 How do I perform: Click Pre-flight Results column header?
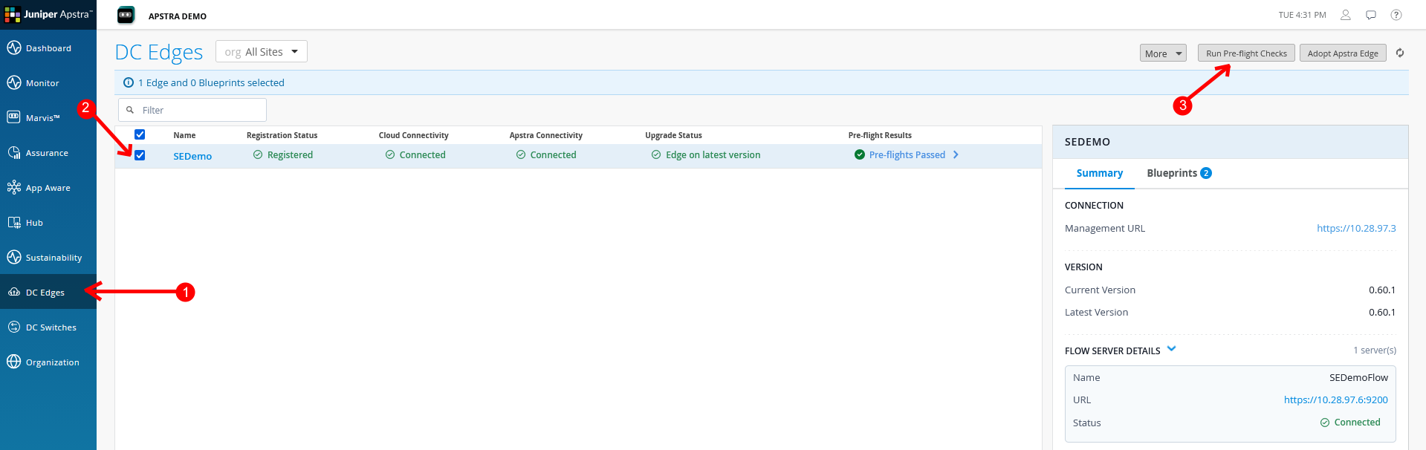point(880,135)
